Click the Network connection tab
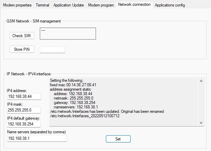 pyautogui.click(x=134, y=5)
